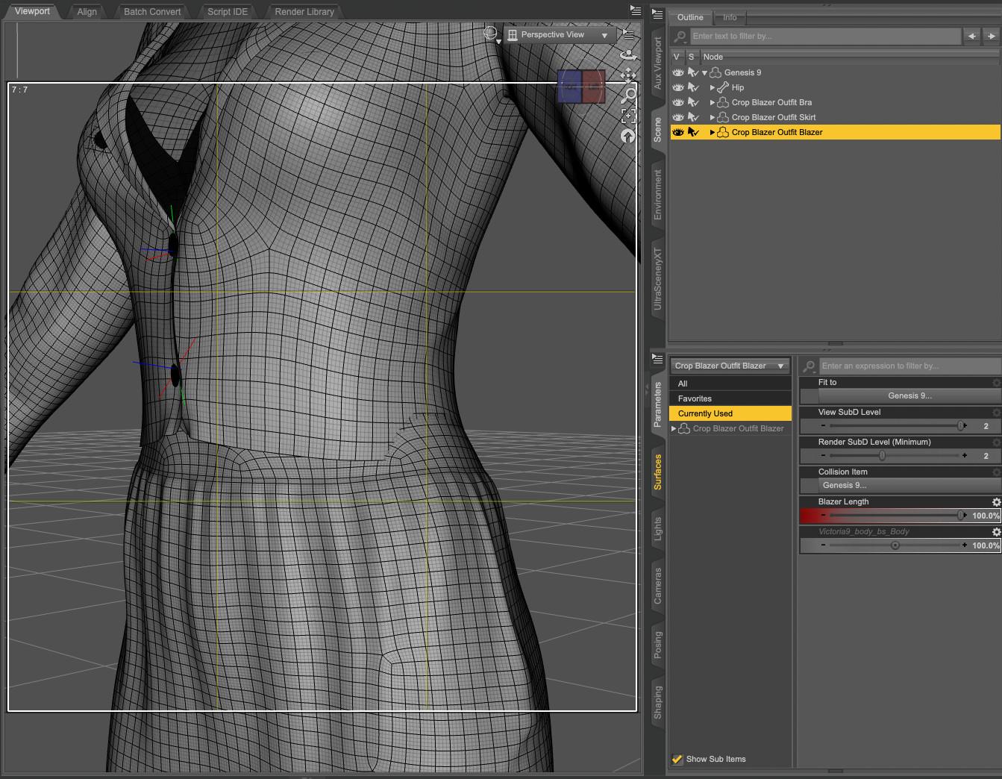The image size is (1002, 779).
Task: Uncheck the Show Sub Items checkbox
Action: 677,759
